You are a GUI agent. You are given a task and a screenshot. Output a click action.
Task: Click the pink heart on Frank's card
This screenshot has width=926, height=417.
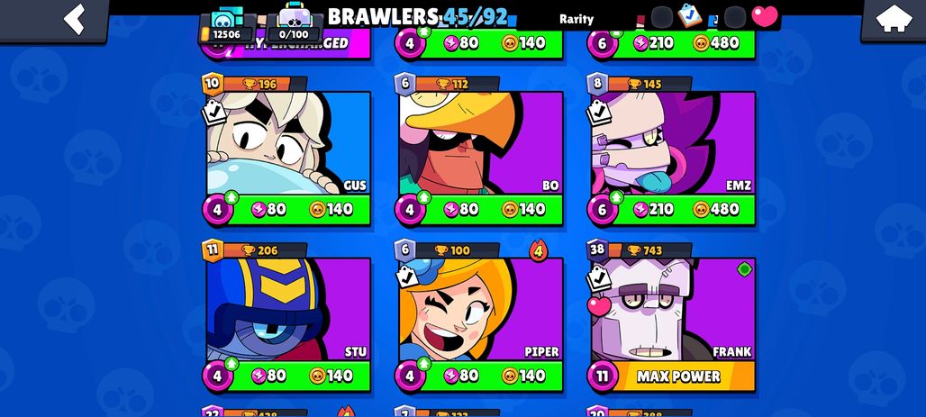pos(599,305)
